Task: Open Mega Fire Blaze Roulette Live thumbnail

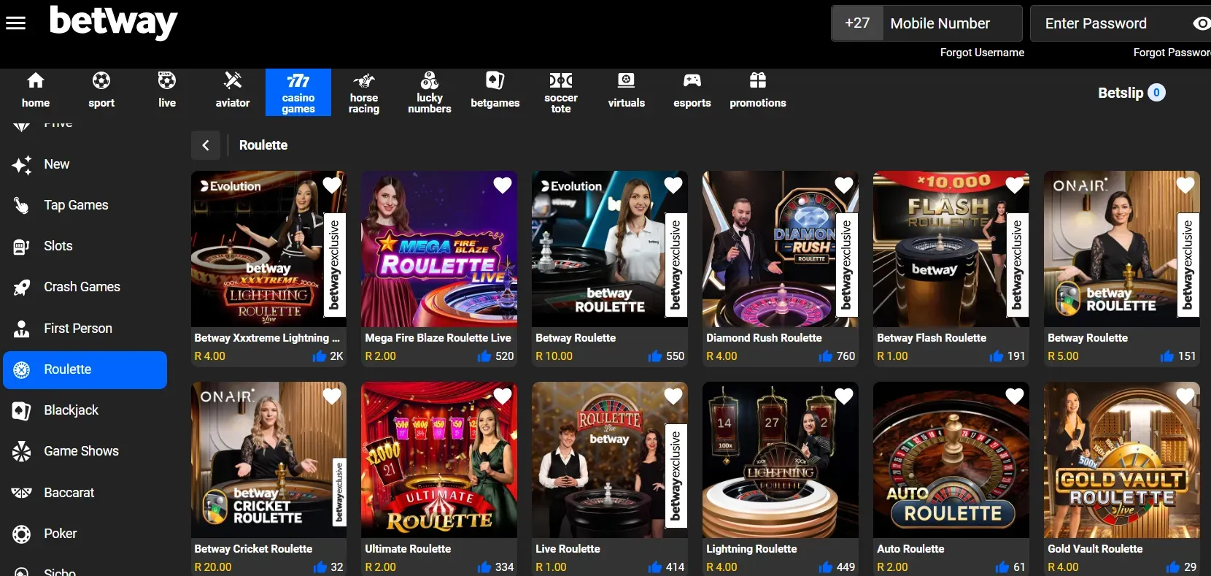Action: click(x=439, y=249)
